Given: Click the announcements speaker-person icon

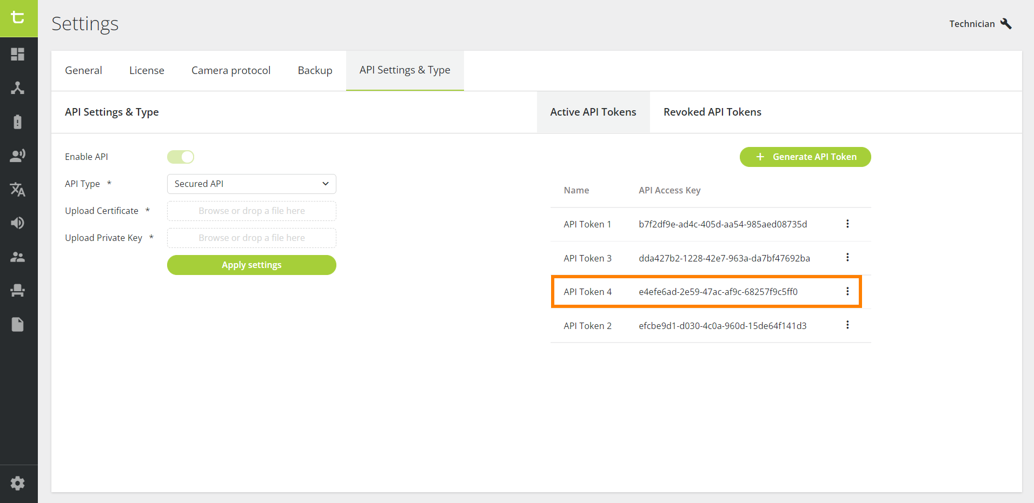Looking at the screenshot, I should click(x=18, y=155).
